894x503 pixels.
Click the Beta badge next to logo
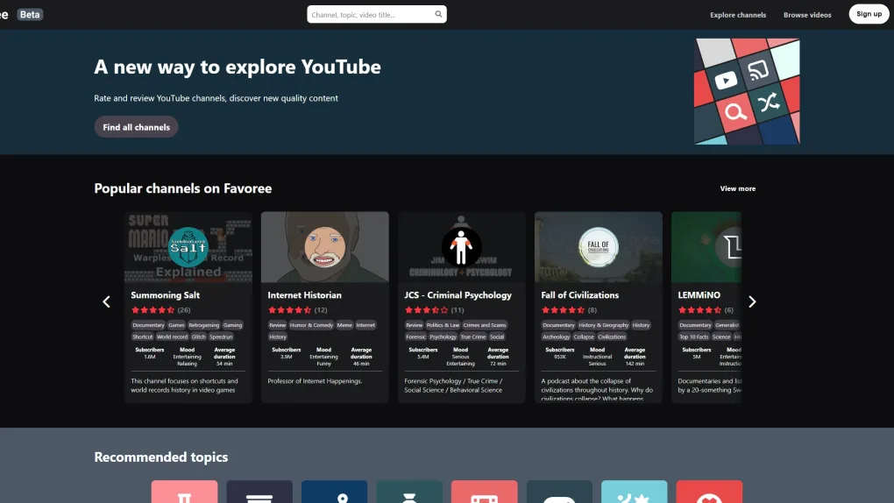coord(30,15)
